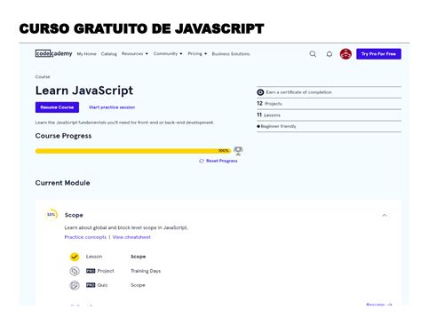
Task: Open the red user avatar menu
Action: 346,54
